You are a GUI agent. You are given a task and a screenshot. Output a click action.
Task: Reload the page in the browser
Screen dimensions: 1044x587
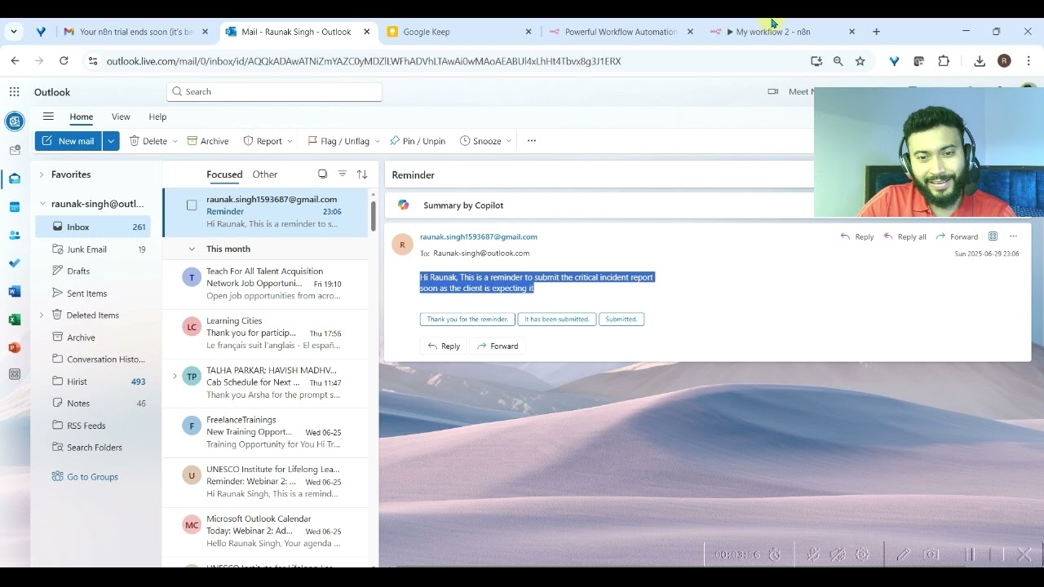coord(64,61)
